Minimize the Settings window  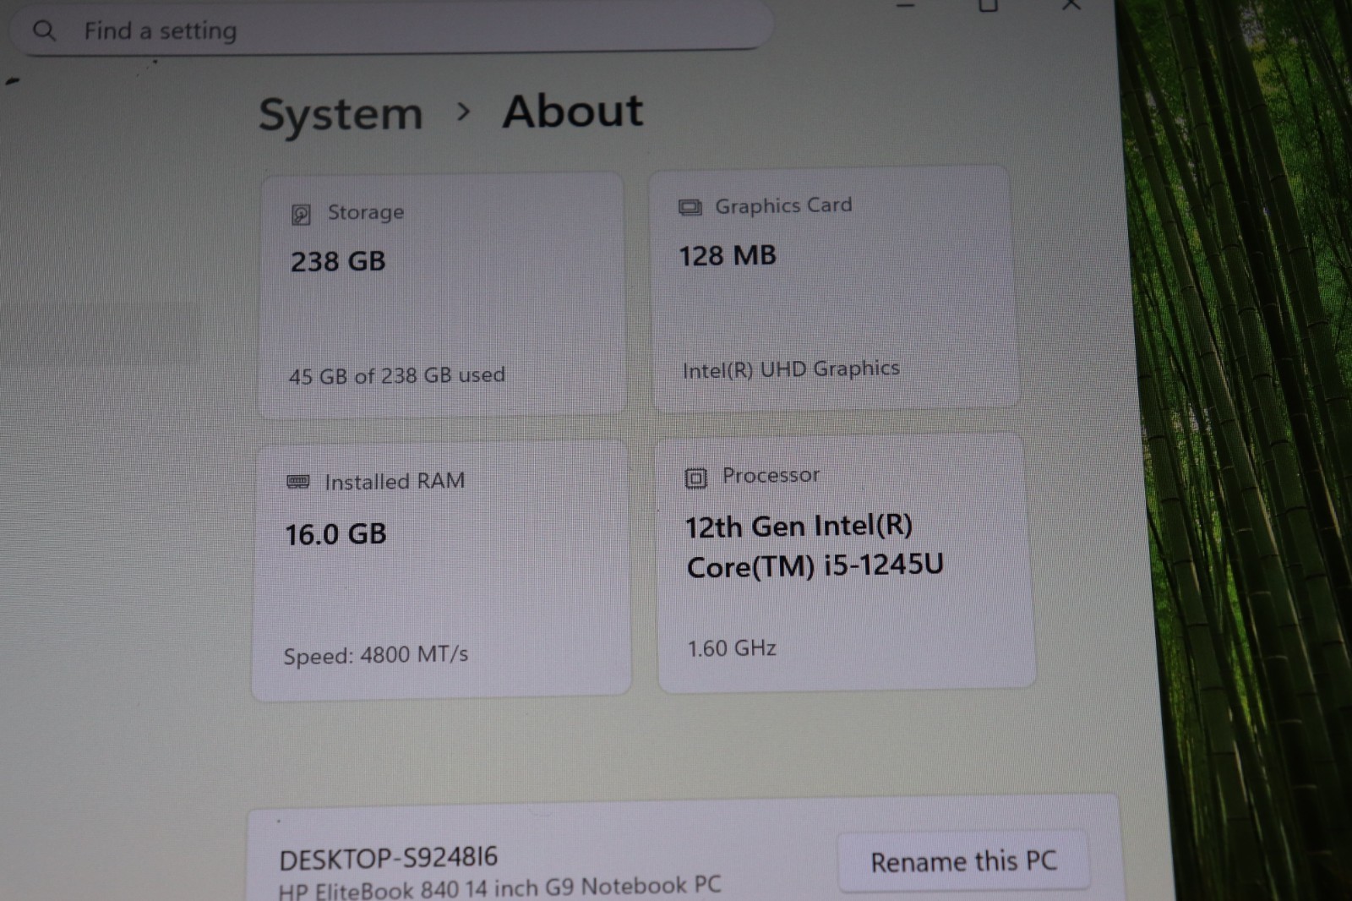(906, 7)
